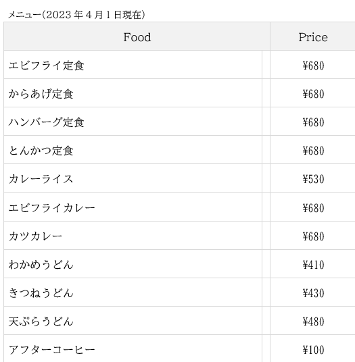The height and width of the screenshot is (362, 355).
Task: Click the ¥530 price for カレーライス
Action: coord(312,178)
